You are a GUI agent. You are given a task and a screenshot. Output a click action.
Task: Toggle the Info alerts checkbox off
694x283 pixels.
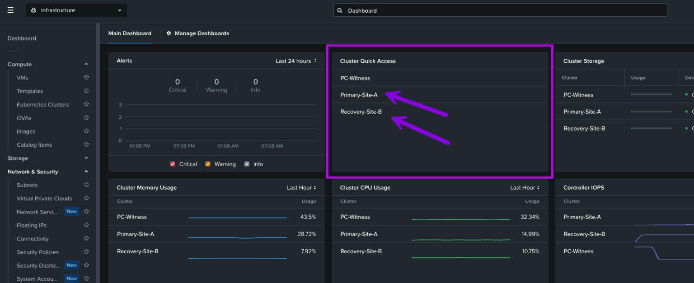click(x=247, y=164)
